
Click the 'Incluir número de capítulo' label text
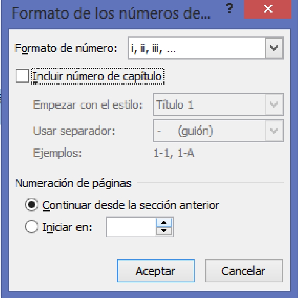click(x=98, y=76)
